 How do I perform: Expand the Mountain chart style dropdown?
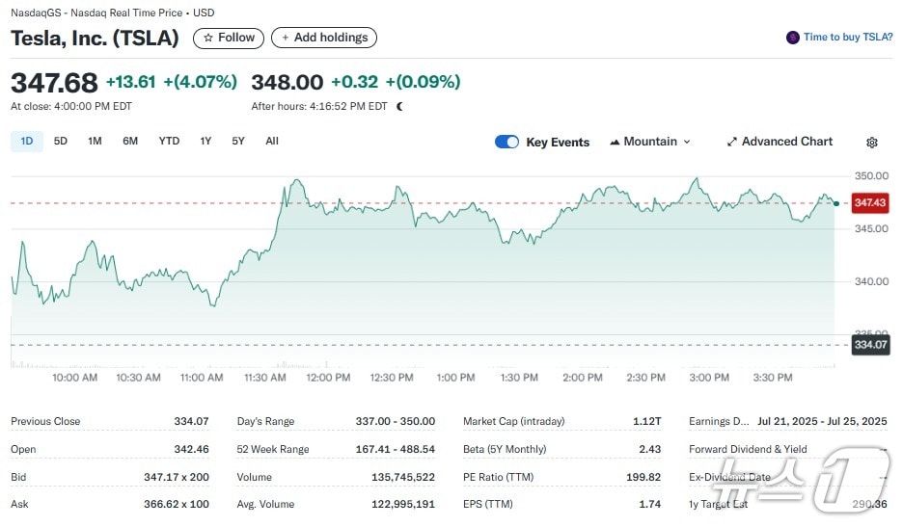click(x=650, y=142)
